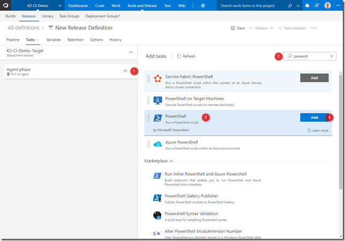Click Powershell Syntax Validation icon
345x241 pixels.
pyautogui.click(x=157, y=215)
